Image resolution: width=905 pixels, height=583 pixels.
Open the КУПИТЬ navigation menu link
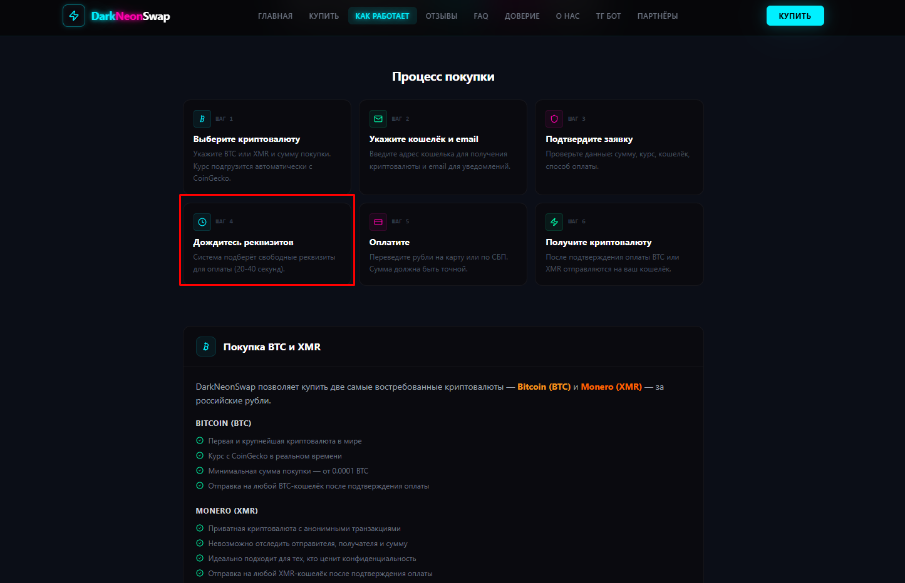(324, 16)
